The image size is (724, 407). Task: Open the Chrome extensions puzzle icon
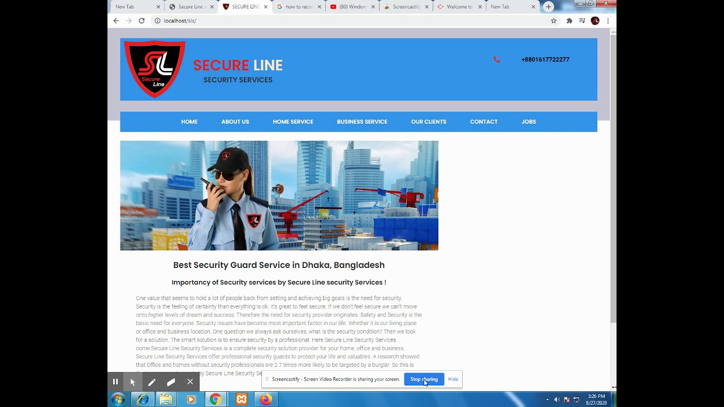[569, 20]
